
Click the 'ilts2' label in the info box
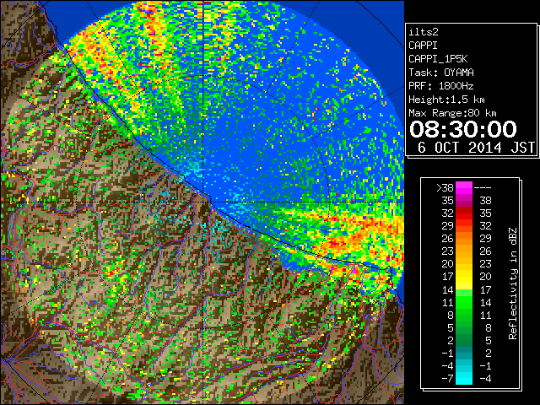click(x=424, y=32)
